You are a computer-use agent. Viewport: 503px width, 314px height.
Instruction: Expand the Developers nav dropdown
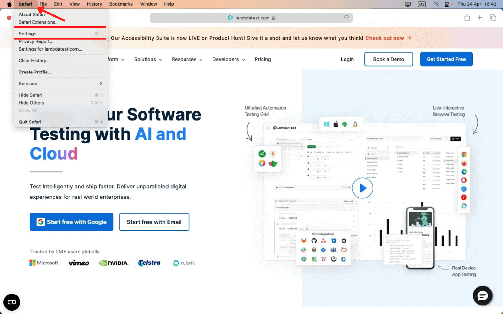click(229, 59)
